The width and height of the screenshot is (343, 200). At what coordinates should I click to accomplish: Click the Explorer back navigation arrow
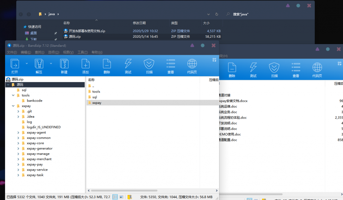pyautogui.click(x=21, y=14)
